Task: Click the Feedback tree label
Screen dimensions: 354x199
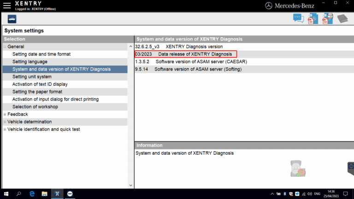Action: point(18,114)
